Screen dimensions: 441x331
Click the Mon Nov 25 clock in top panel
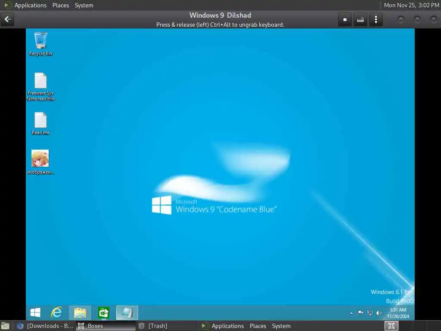[x=411, y=5]
